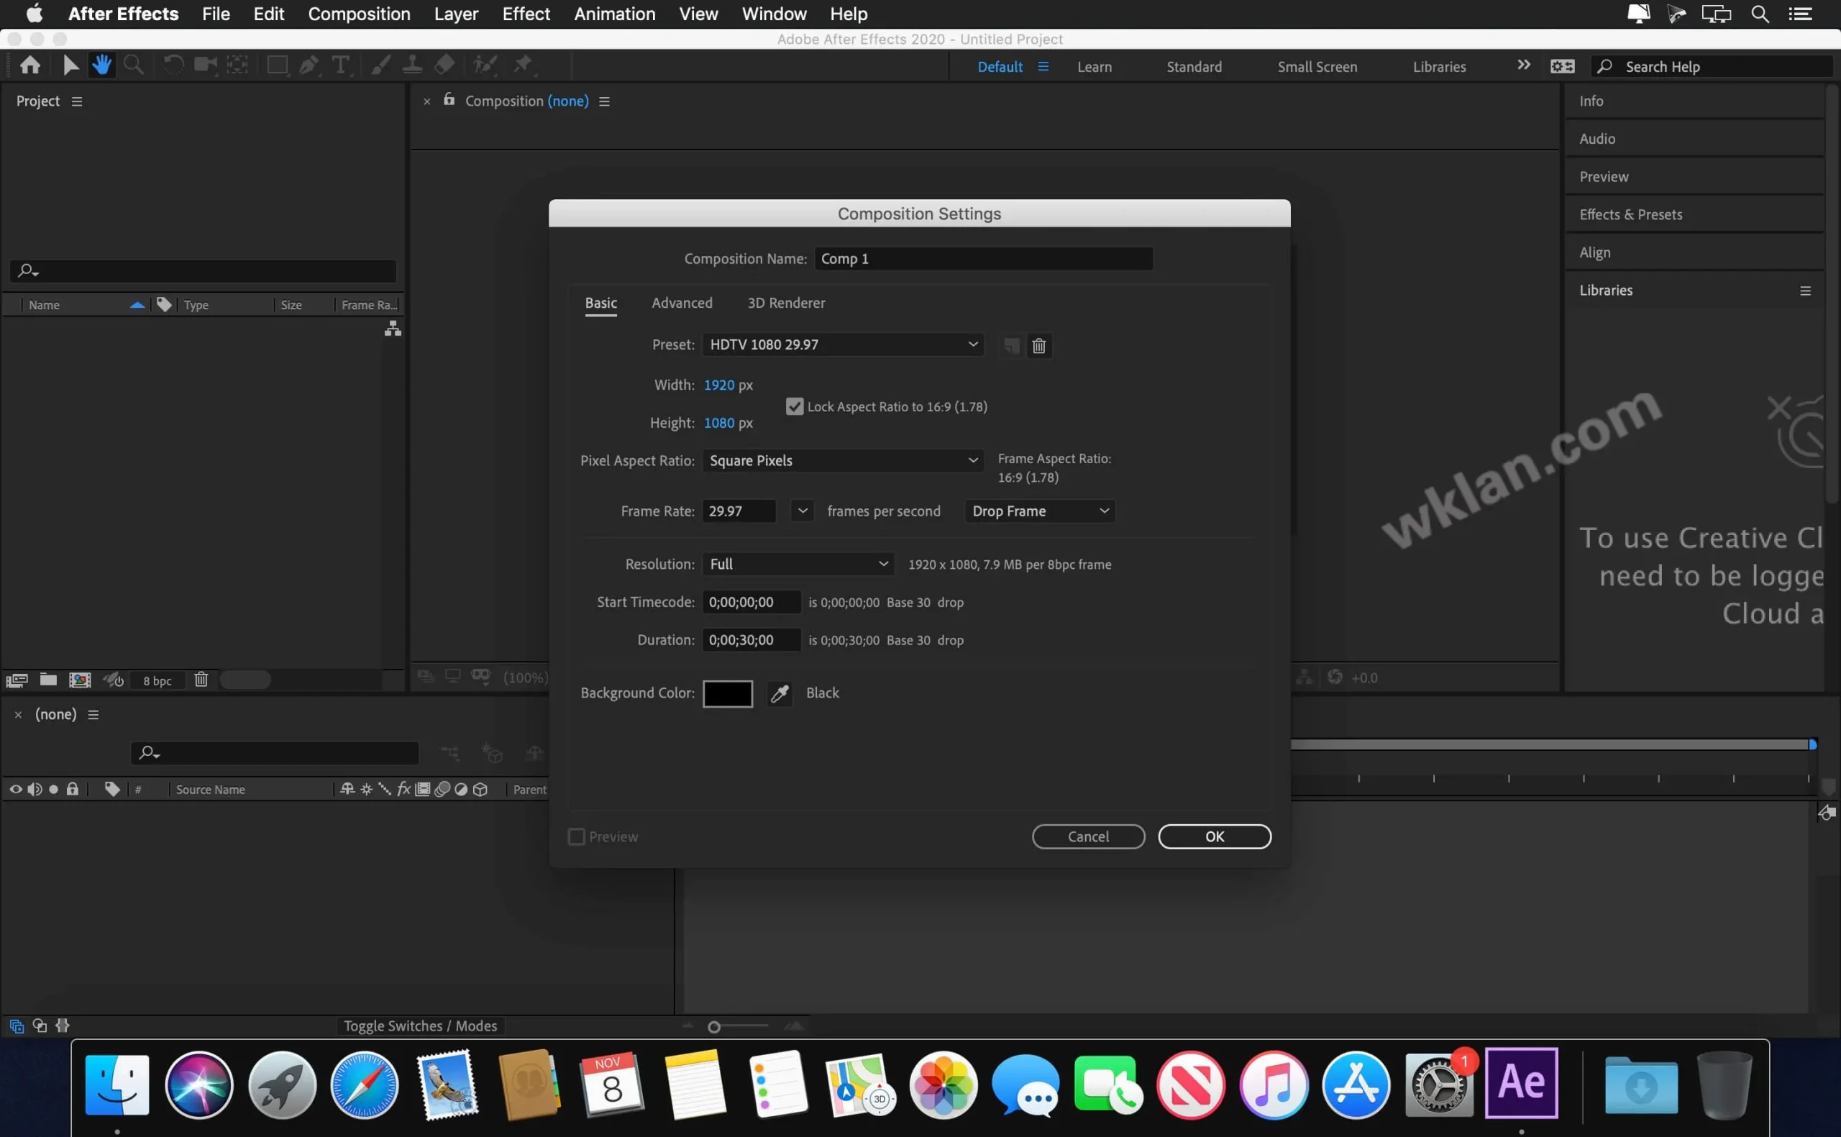Pick background color with the eyedropper
This screenshot has width=1841, height=1137.
pyautogui.click(x=780, y=693)
